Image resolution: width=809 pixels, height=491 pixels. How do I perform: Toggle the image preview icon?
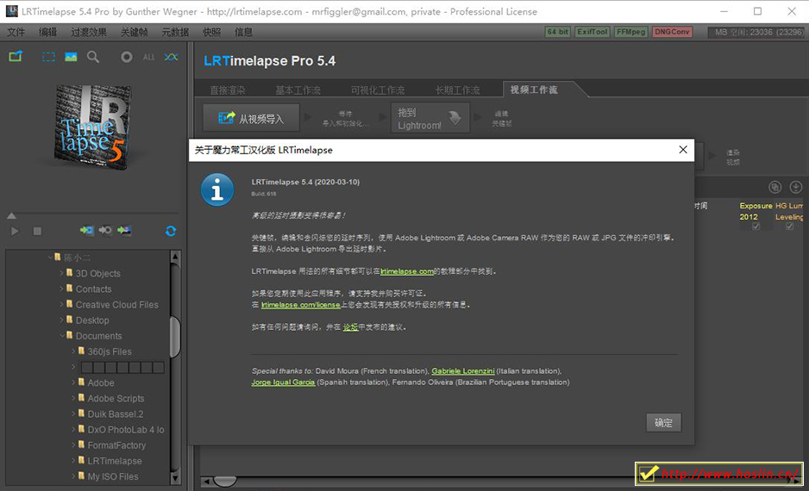(x=71, y=57)
